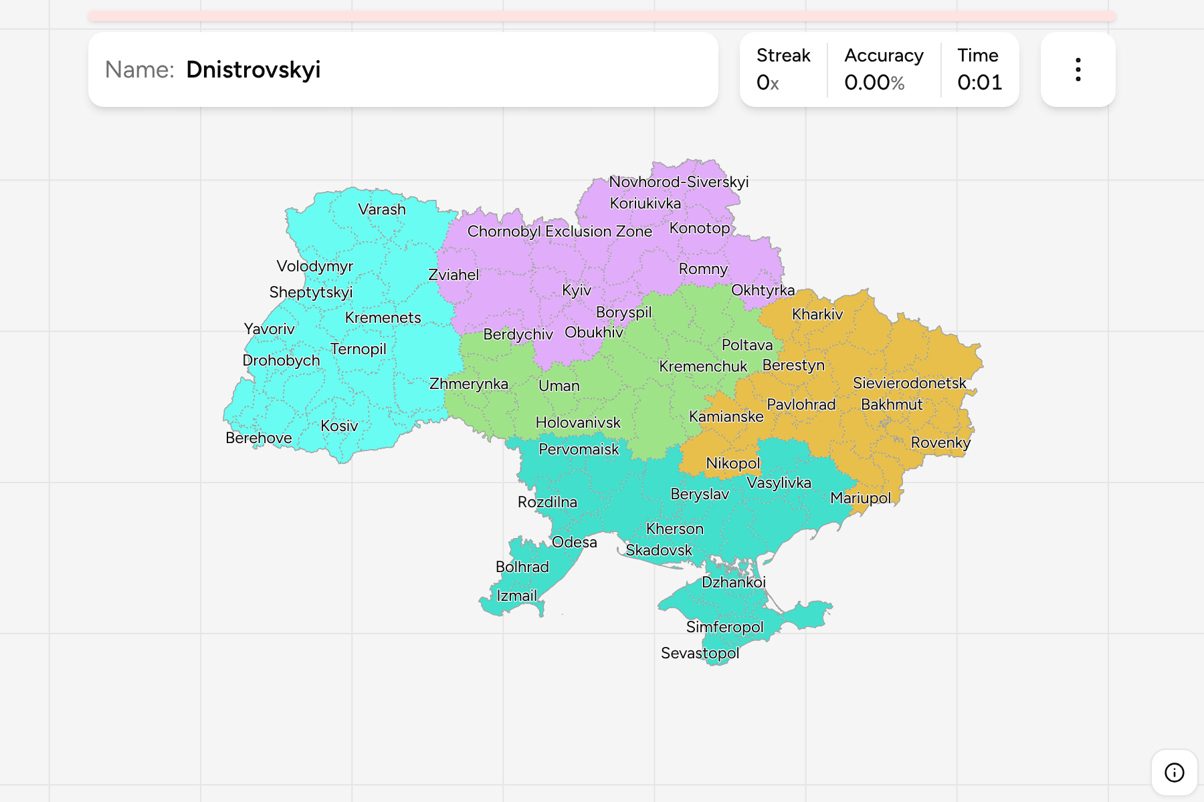Choose Sevastopol on the map
This screenshot has height=802, width=1204.
pos(700,653)
